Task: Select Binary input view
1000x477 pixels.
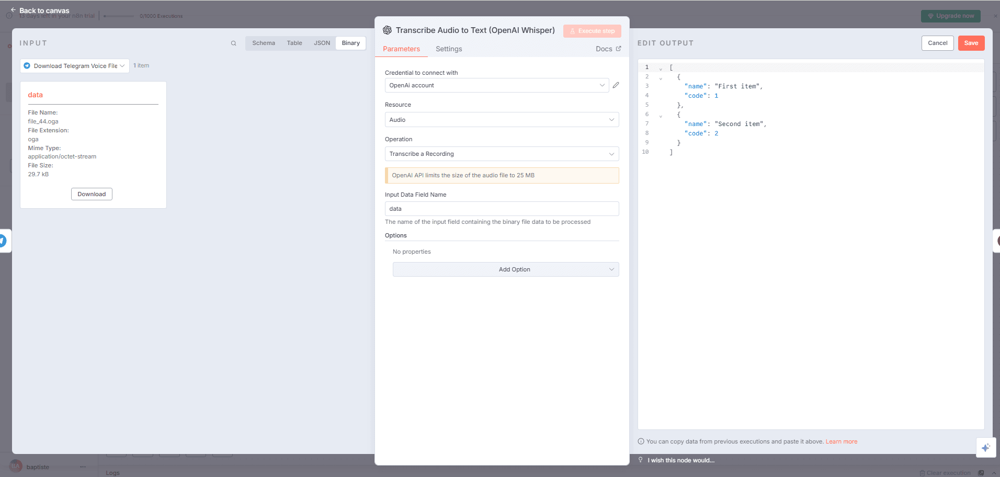Action: tap(351, 43)
